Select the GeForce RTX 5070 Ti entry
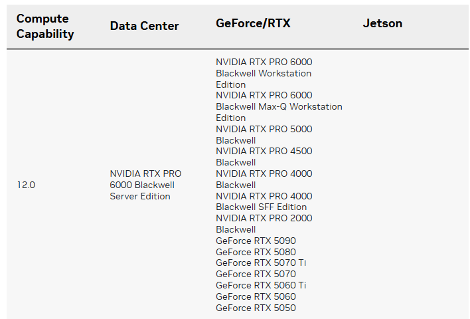 pyautogui.click(x=261, y=263)
